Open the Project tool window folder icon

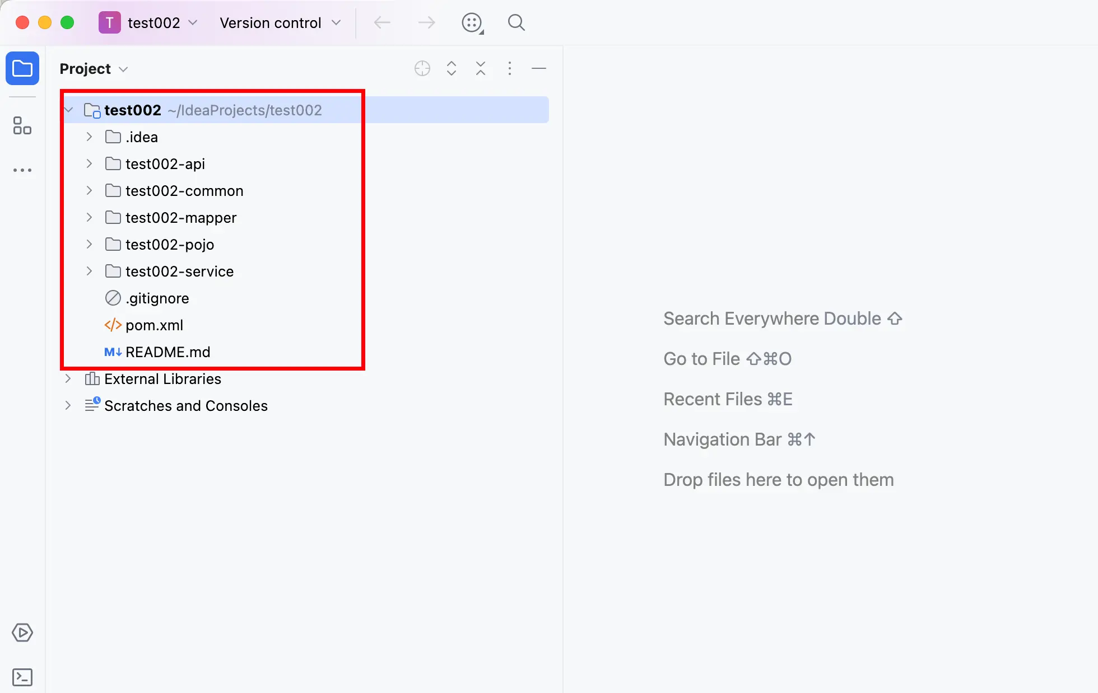tap(22, 69)
